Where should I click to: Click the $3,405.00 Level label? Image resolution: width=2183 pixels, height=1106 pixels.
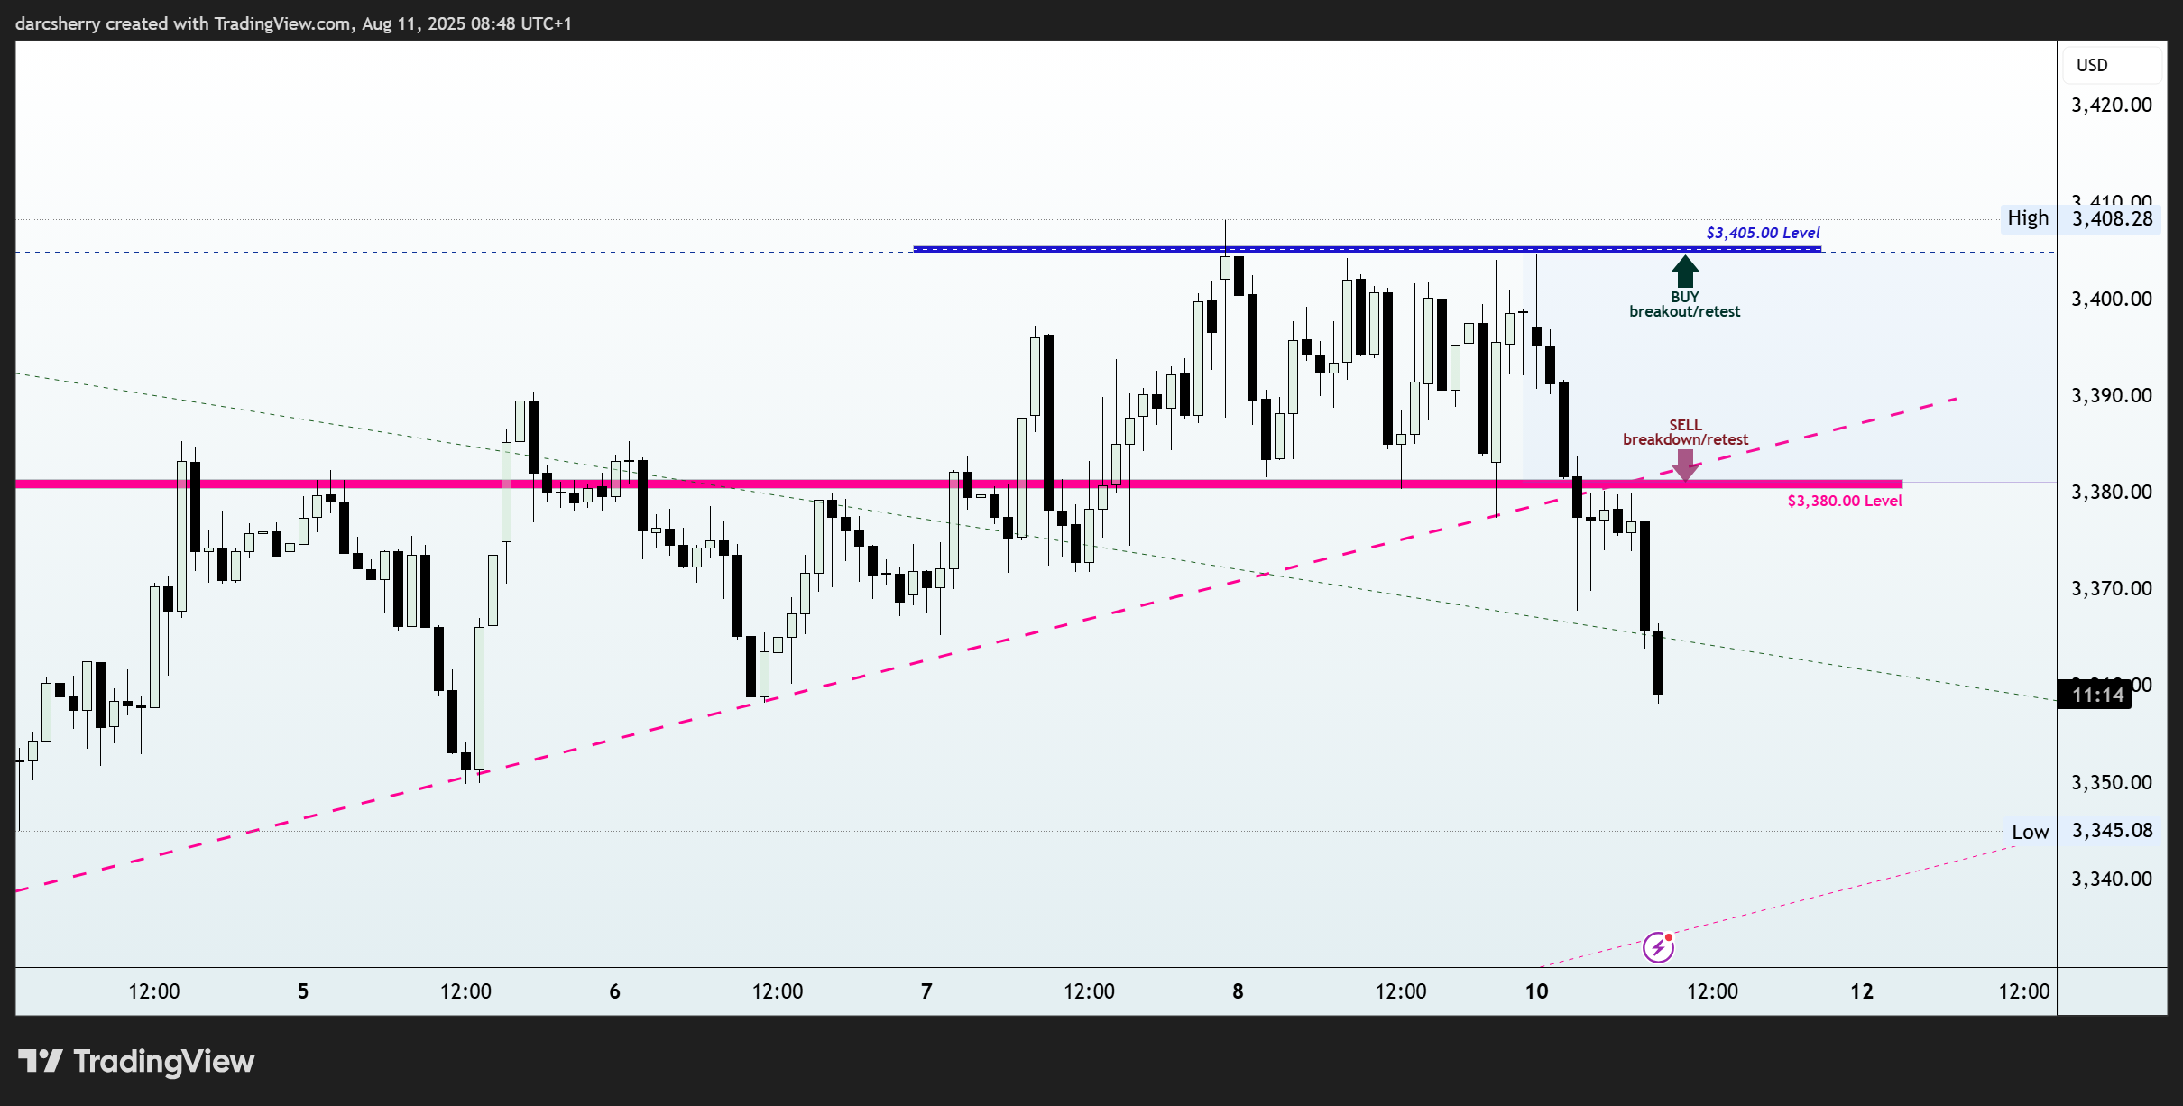point(1763,233)
